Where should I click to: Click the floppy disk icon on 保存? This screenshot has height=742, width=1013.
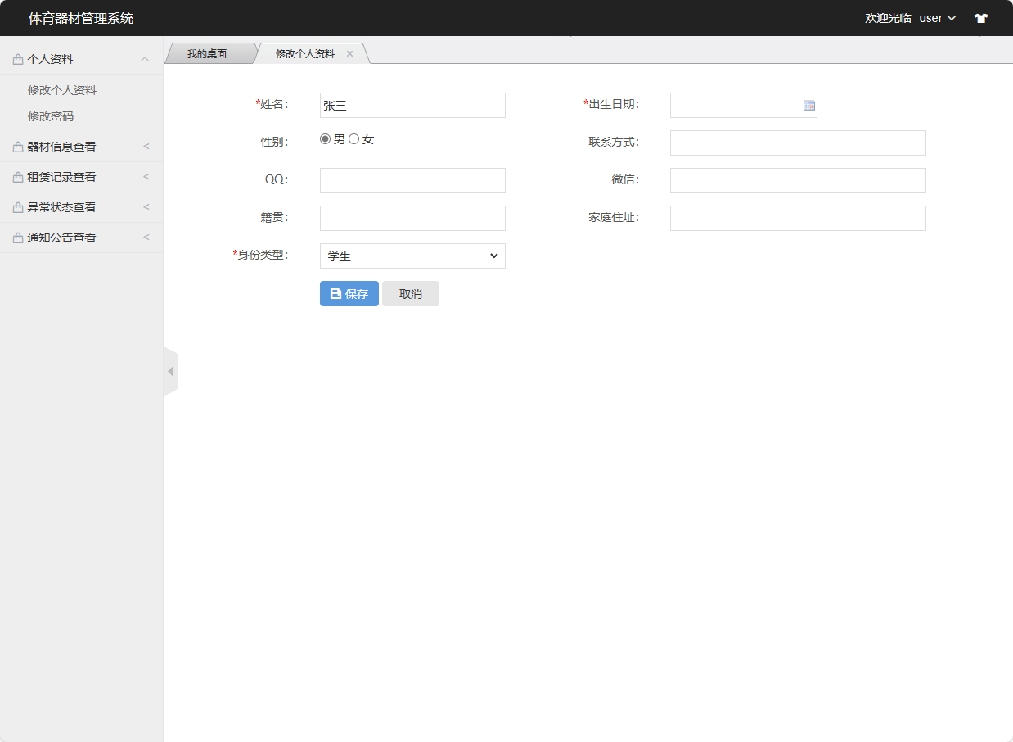(x=335, y=293)
